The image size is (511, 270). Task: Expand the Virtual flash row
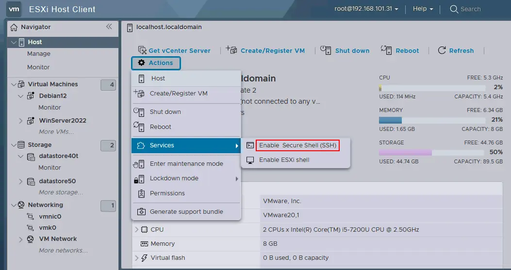136,258
